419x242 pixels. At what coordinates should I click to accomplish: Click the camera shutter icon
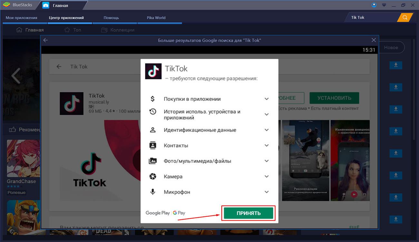153,176
